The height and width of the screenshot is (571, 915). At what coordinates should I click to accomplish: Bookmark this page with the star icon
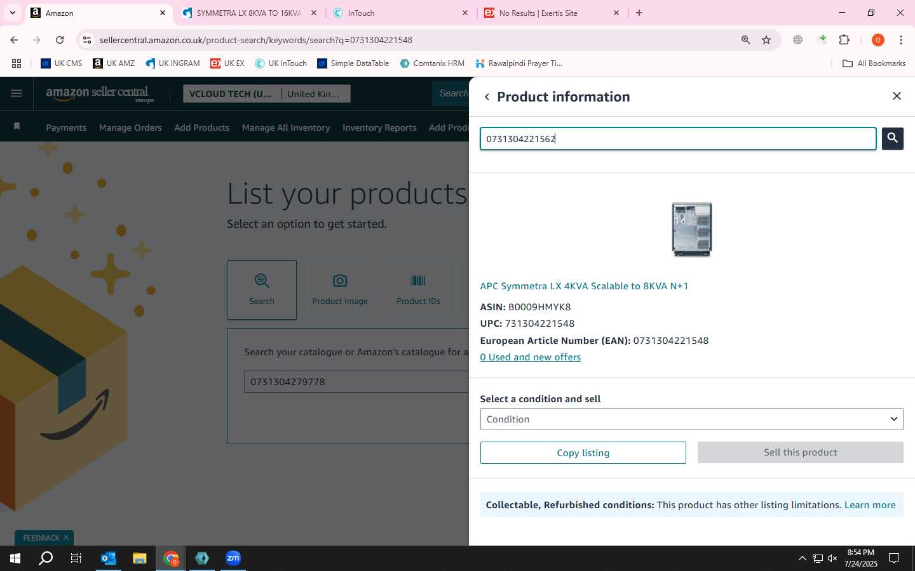766,40
